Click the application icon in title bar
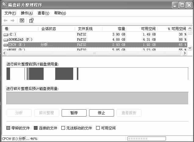This screenshot has width=194, height=142. click(x=5, y=5)
